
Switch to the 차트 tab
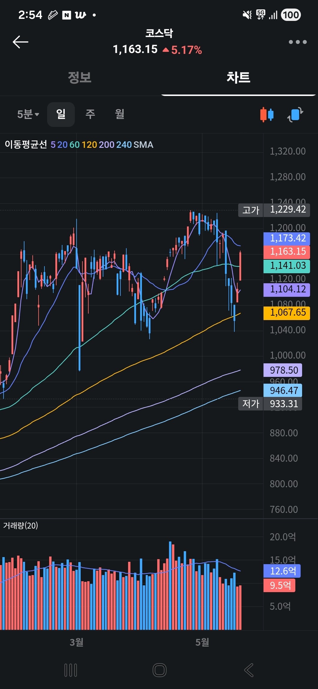coord(238,77)
